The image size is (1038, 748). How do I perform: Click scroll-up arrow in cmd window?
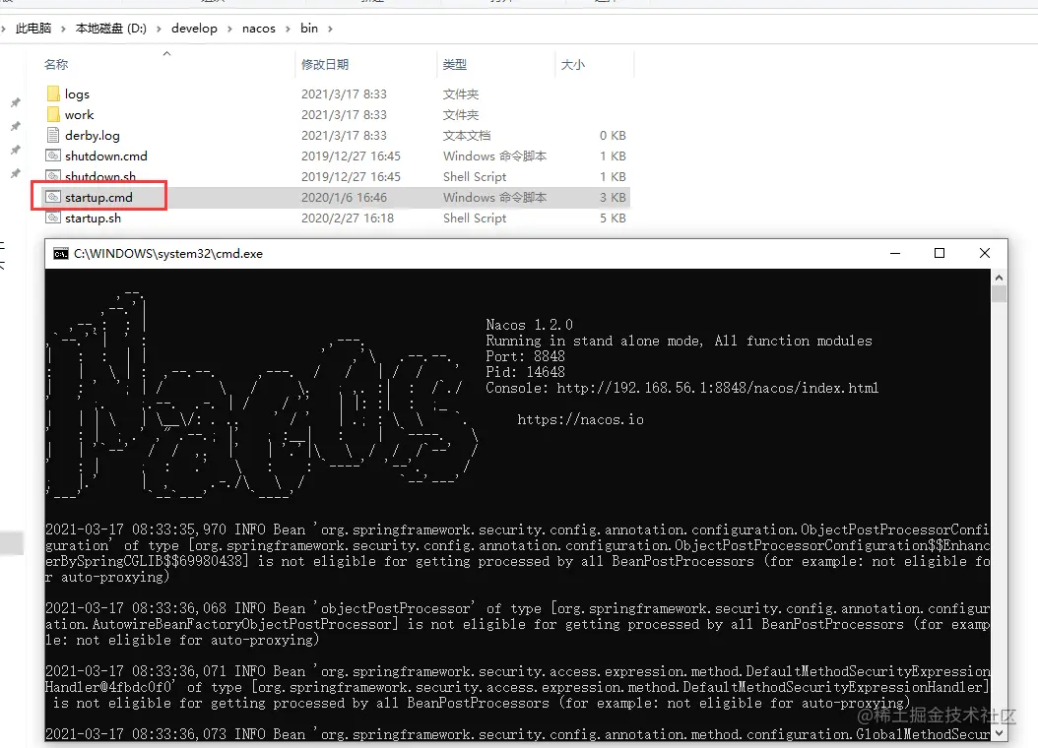999,278
